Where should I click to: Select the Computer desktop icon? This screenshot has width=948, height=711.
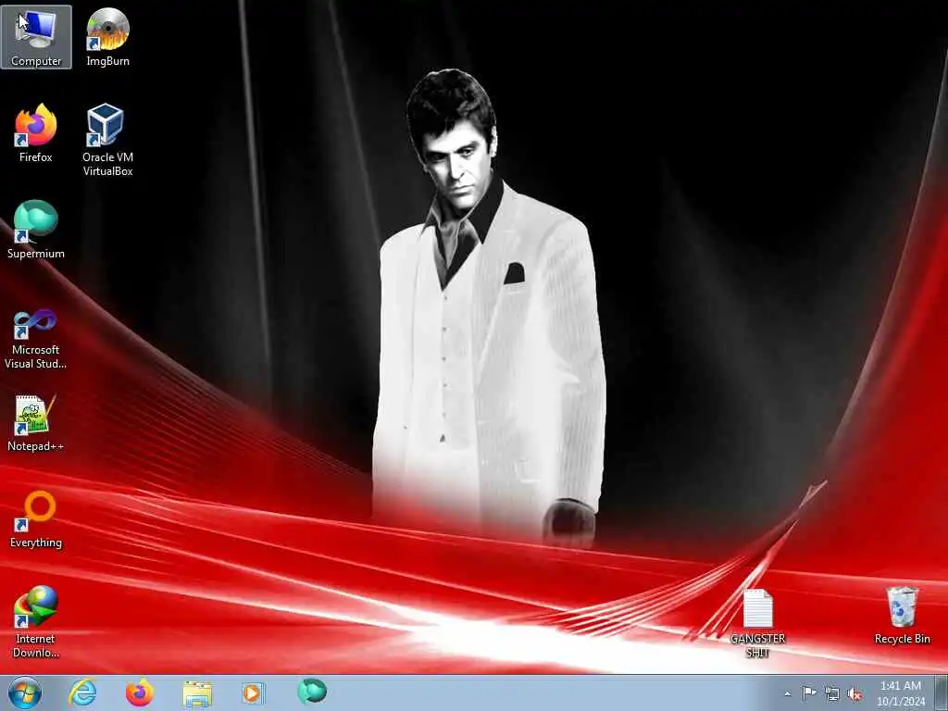[x=36, y=37]
